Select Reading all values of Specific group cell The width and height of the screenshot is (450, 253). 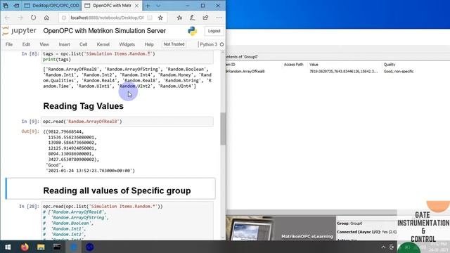tap(110, 188)
